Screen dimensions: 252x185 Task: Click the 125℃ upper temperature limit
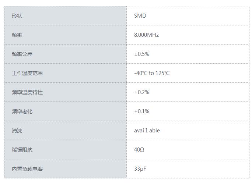tap(162, 73)
